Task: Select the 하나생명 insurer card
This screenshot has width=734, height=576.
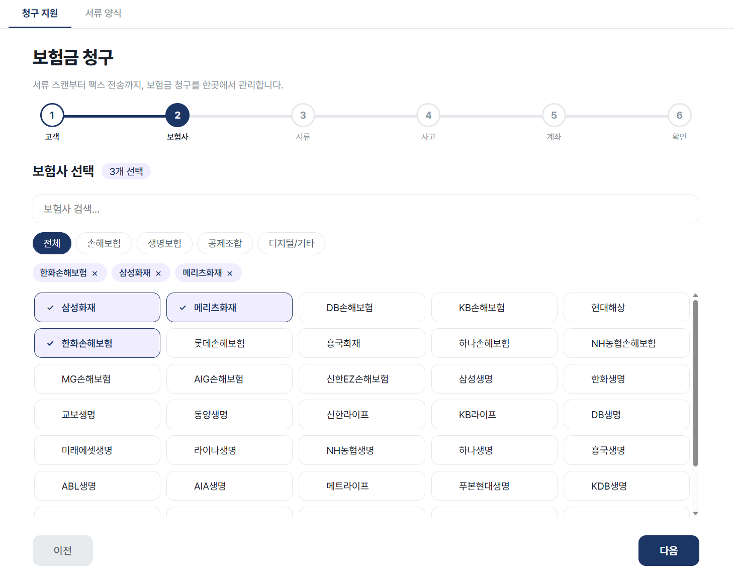Action: [494, 450]
